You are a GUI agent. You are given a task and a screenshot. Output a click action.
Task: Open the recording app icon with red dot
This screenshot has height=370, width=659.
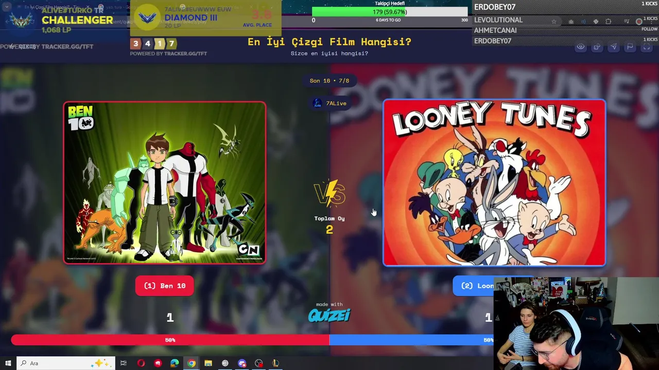coord(258,363)
